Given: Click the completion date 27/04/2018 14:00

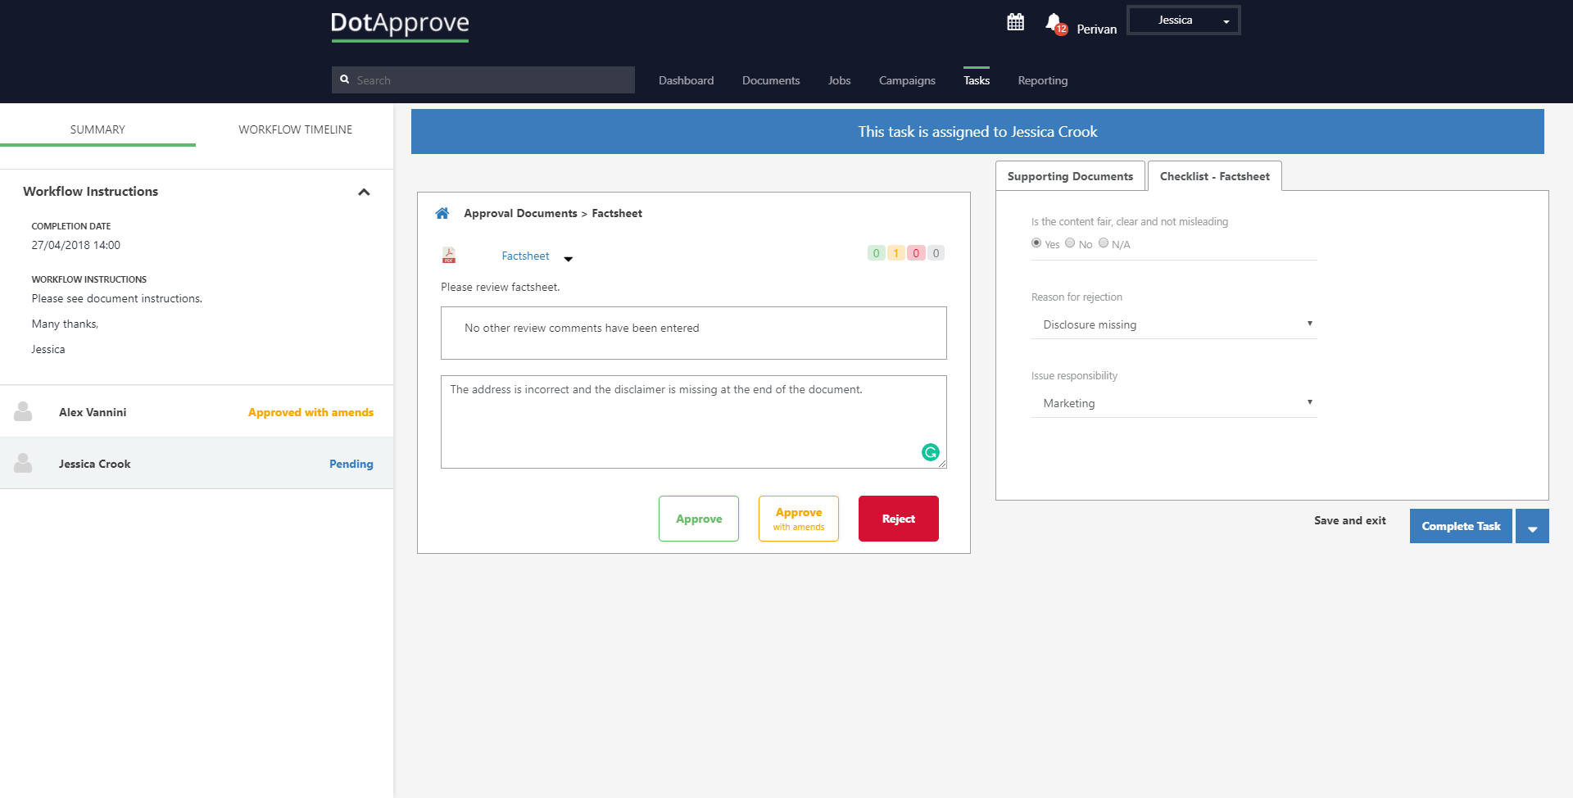Looking at the screenshot, I should coord(76,245).
